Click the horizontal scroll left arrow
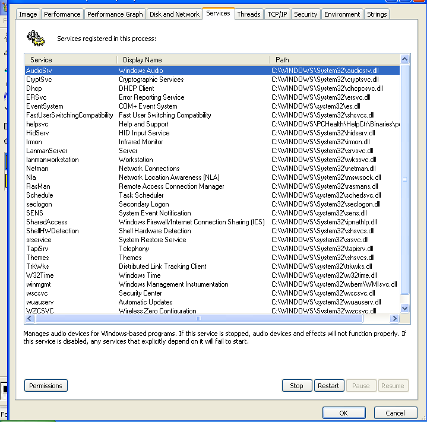This screenshot has height=422, width=427. 30,318
